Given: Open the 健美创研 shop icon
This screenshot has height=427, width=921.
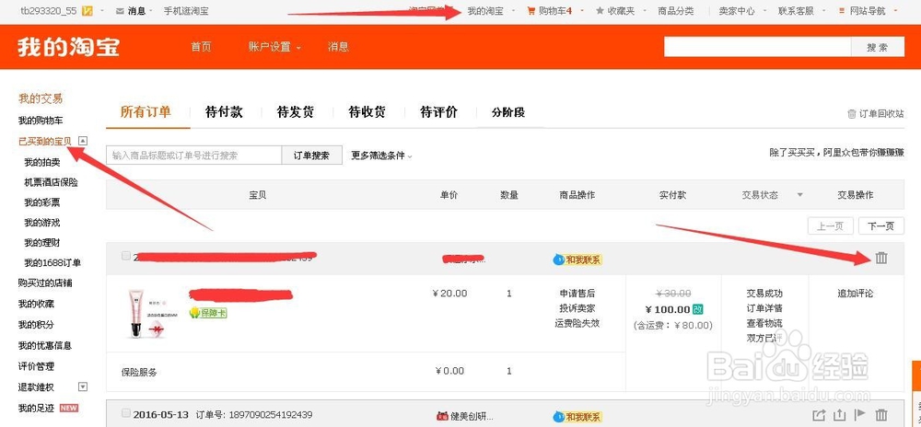Looking at the screenshot, I should 442,416.
